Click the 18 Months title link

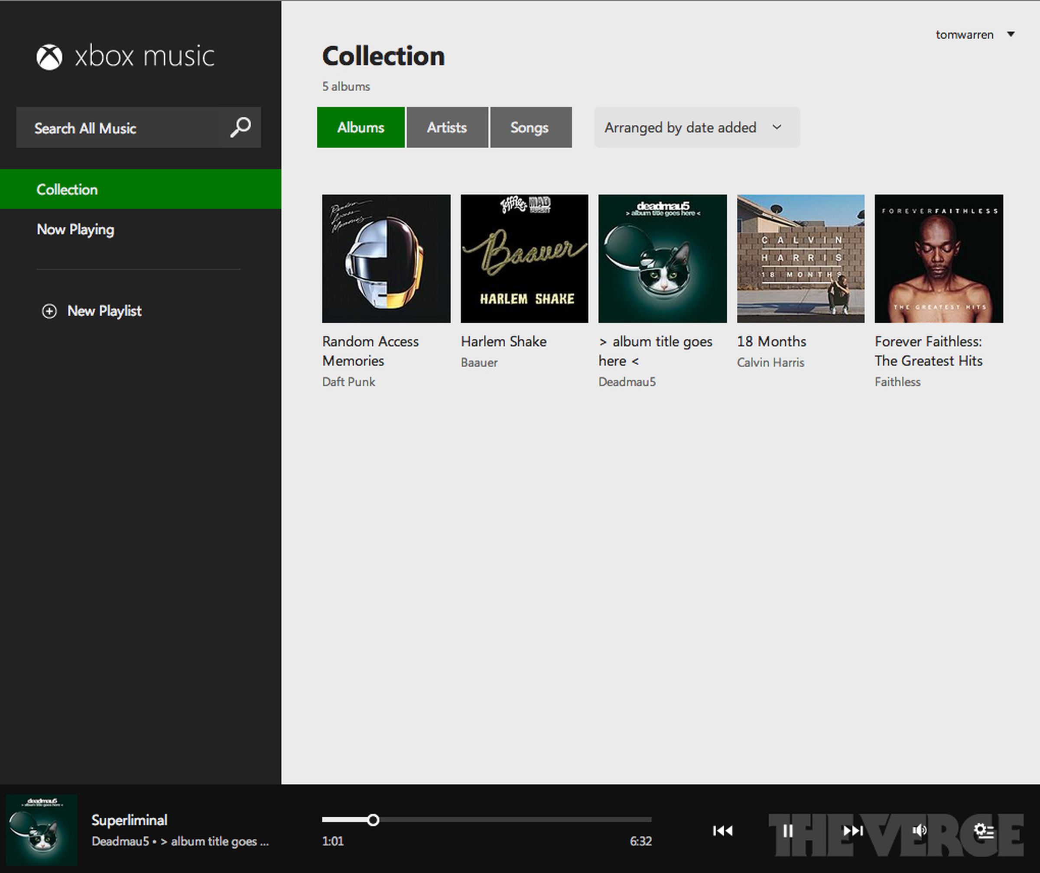pos(772,342)
